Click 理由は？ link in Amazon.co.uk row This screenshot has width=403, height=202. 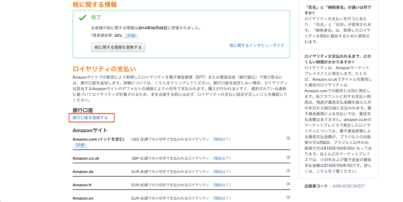pyautogui.click(x=222, y=158)
